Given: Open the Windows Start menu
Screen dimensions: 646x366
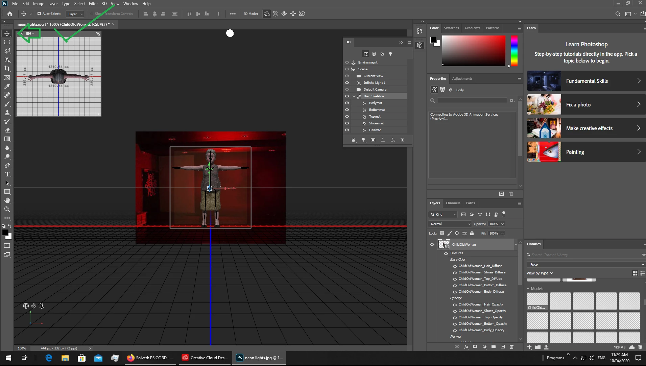Looking at the screenshot, I should 8,358.
